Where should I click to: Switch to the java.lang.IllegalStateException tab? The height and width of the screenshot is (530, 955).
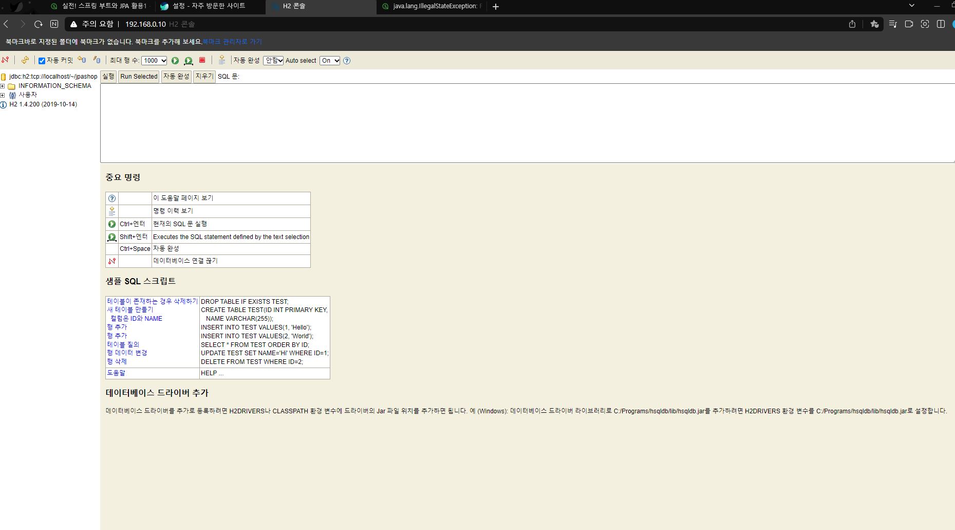[x=432, y=6]
